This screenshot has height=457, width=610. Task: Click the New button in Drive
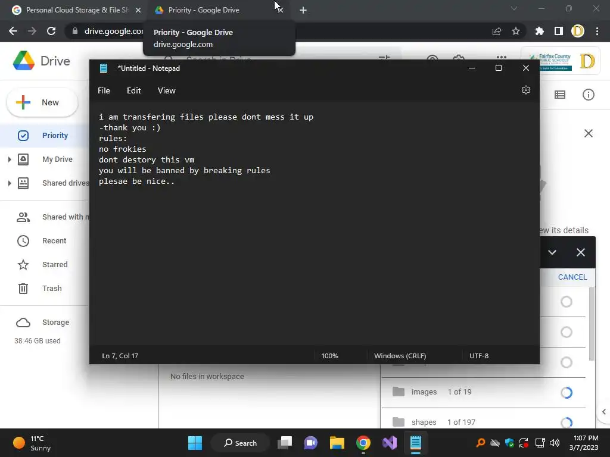click(x=42, y=102)
